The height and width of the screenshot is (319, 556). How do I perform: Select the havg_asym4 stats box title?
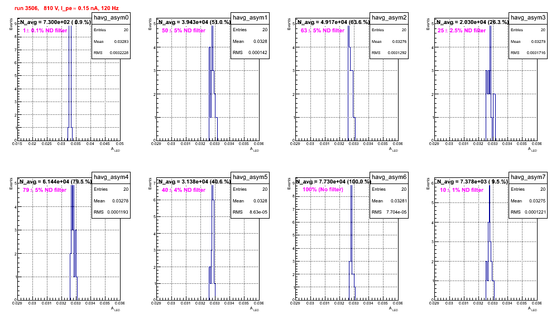tap(111, 177)
